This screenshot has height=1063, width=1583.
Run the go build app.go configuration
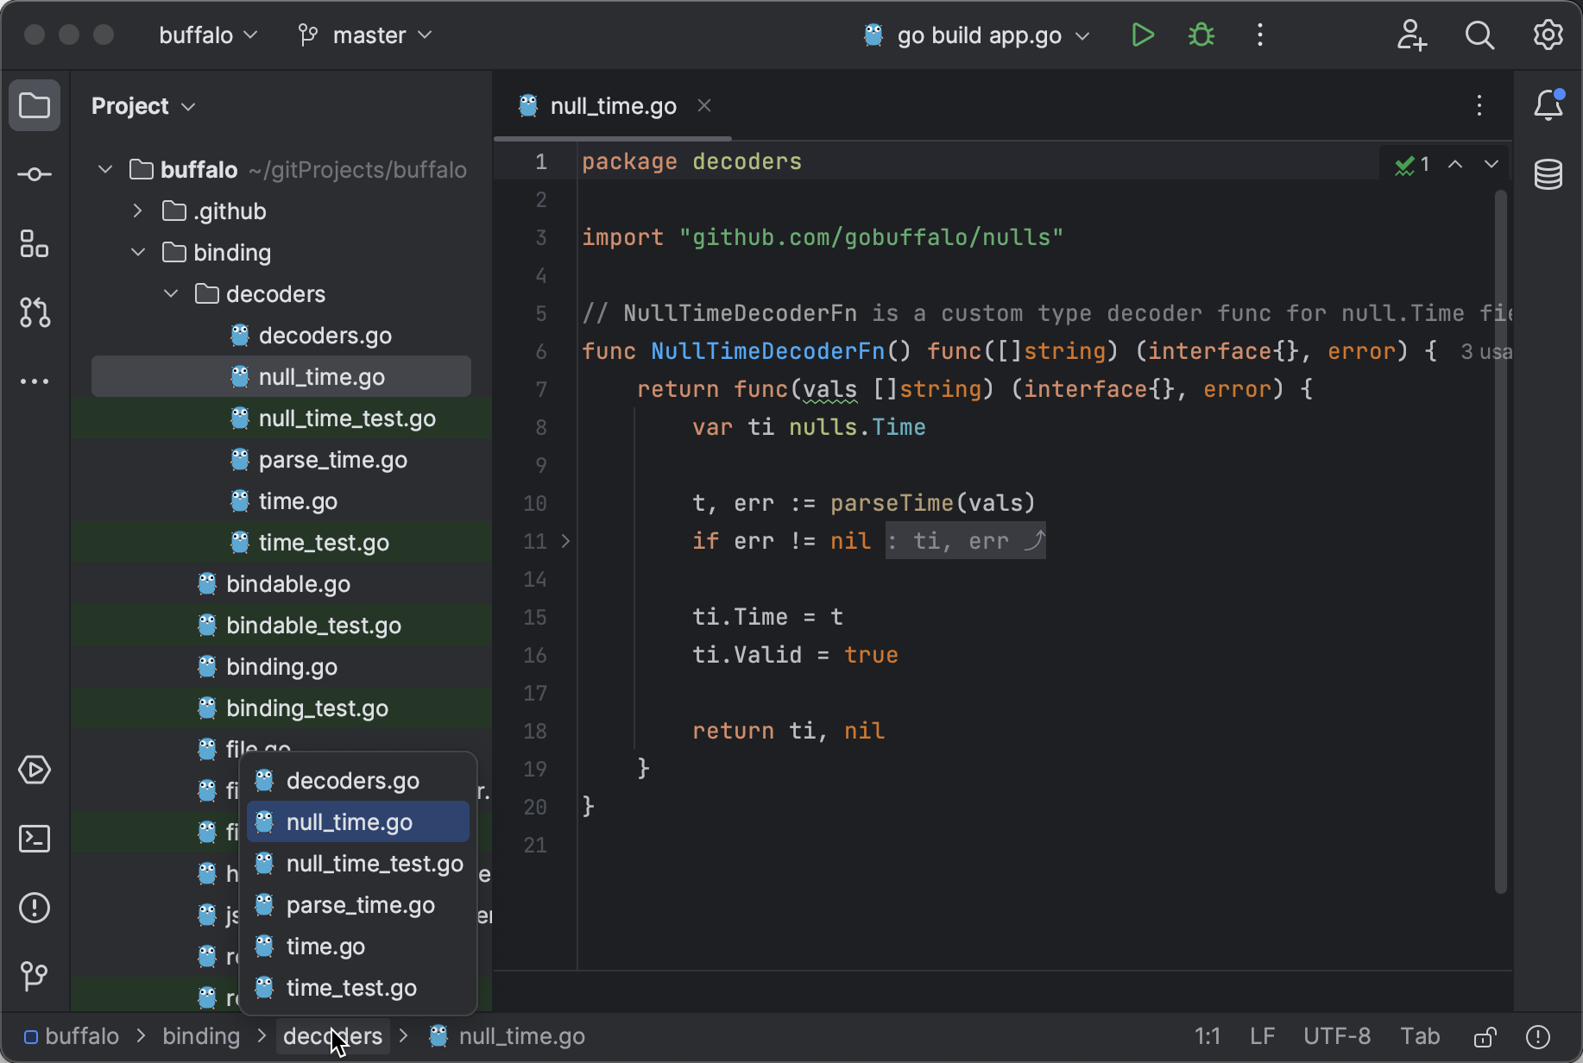[x=1143, y=35]
